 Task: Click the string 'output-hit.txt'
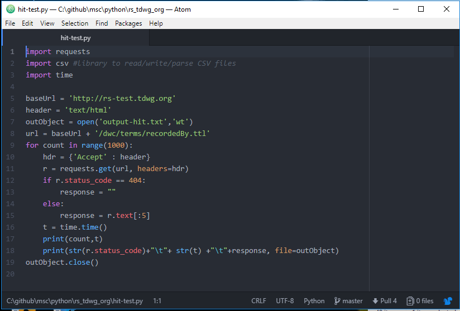[x=133, y=122]
